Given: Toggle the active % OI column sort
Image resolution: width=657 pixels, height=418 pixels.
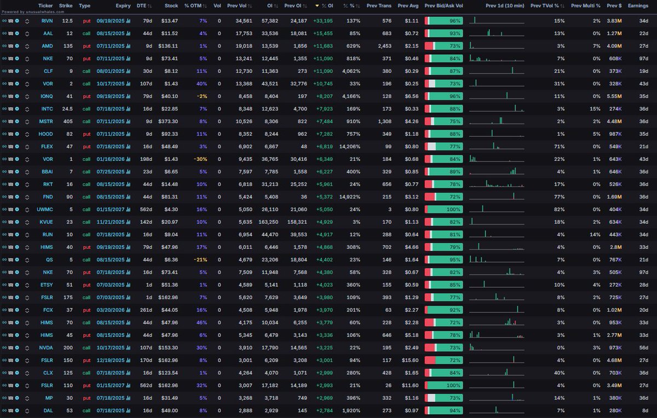Looking at the screenshot, I should (325, 5).
